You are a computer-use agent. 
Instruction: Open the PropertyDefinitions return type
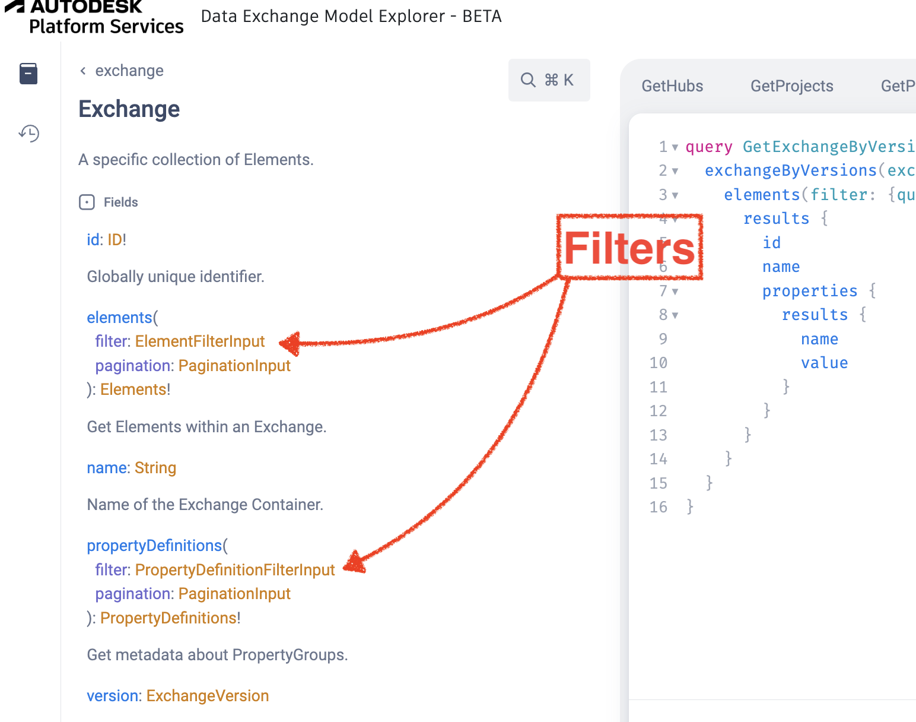[x=168, y=618]
